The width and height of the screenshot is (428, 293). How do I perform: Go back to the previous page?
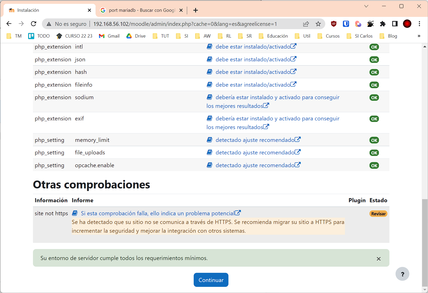(x=9, y=24)
